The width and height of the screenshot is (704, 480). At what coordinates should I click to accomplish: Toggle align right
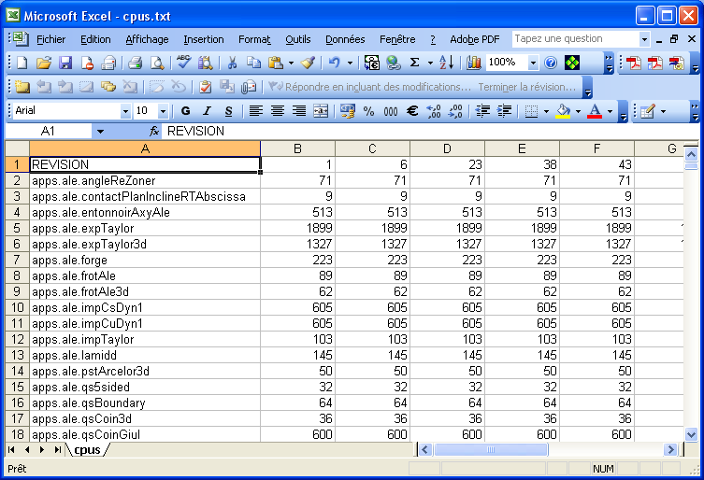(x=299, y=111)
